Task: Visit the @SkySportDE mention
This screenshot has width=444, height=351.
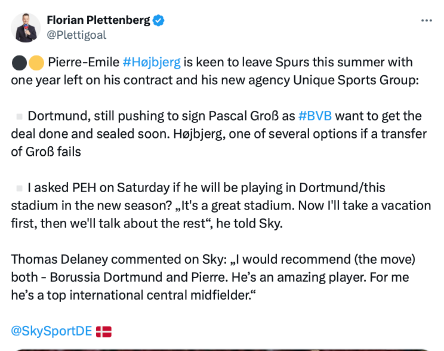Action: pyautogui.click(x=51, y=331)
